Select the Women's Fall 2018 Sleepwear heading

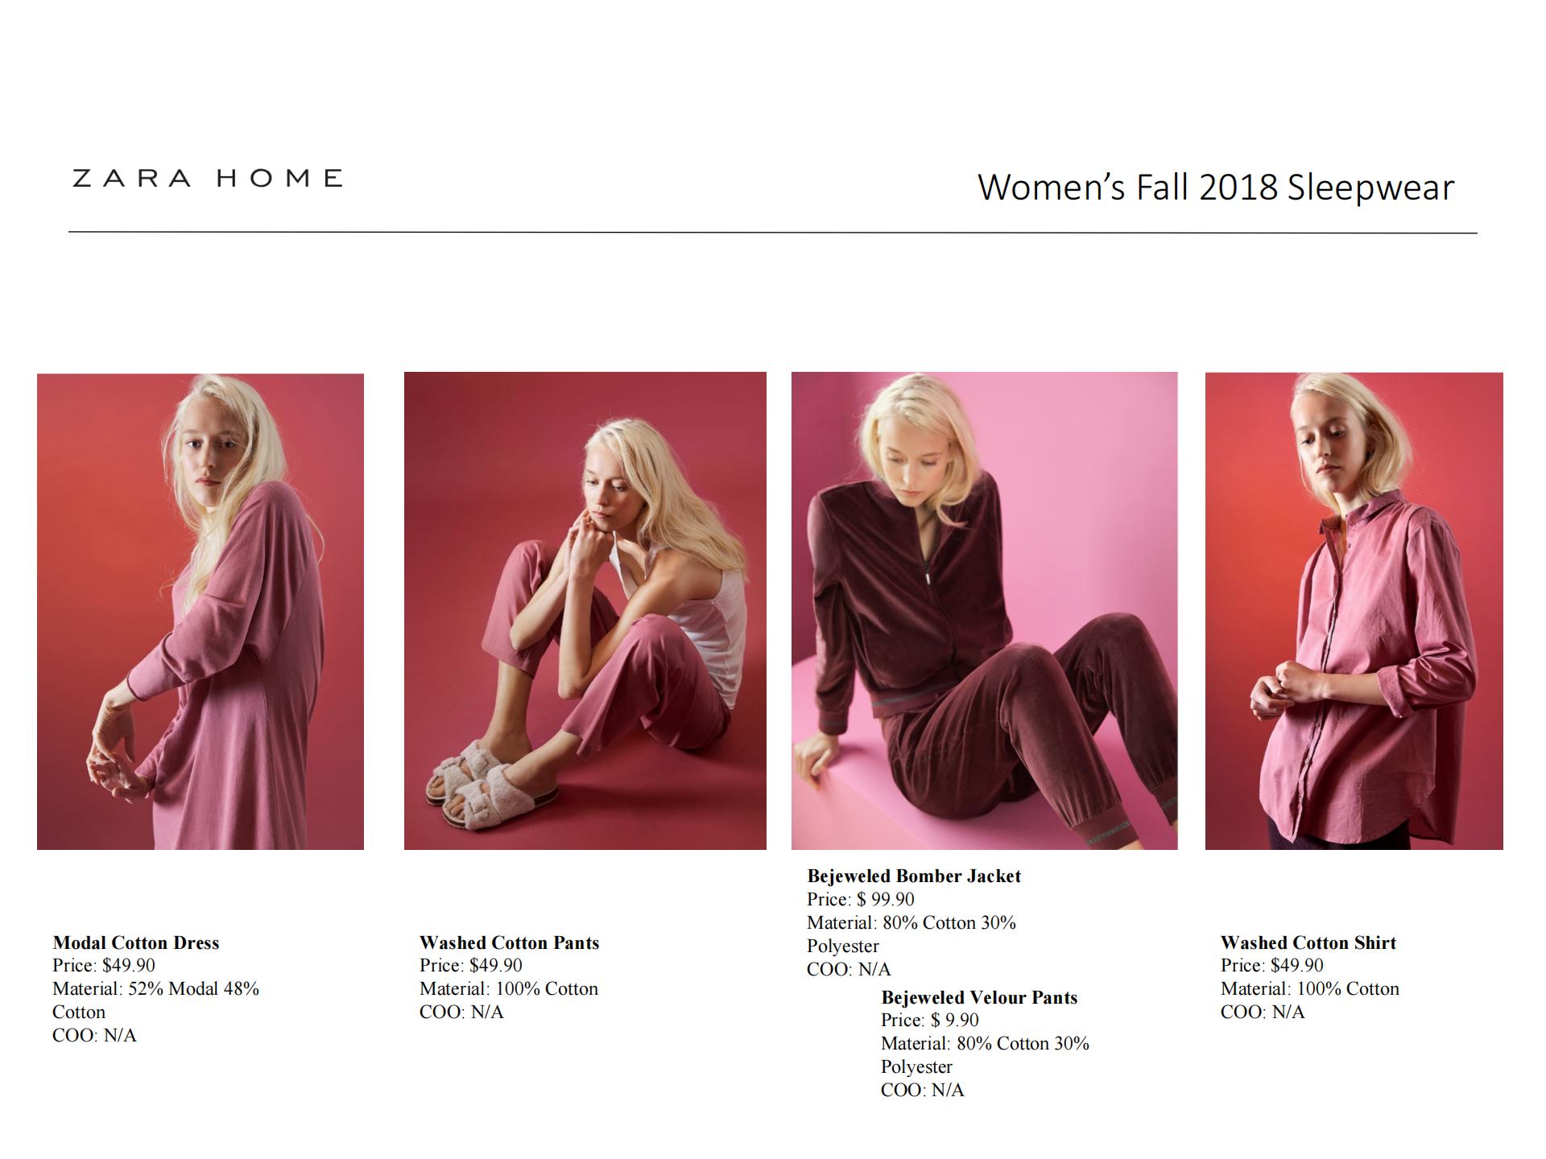pos(1216,188)
